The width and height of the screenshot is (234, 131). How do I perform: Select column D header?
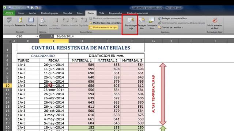click(x=82, y=41)
